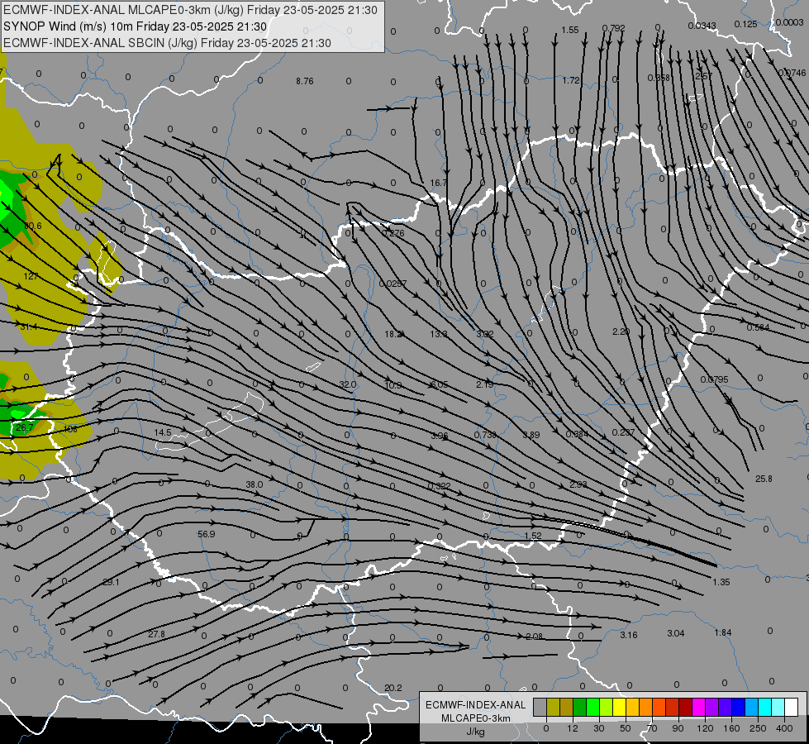Click the legend tick value '400'
Viewport: 809px width, 744px height.
click(x=784, y=728)
